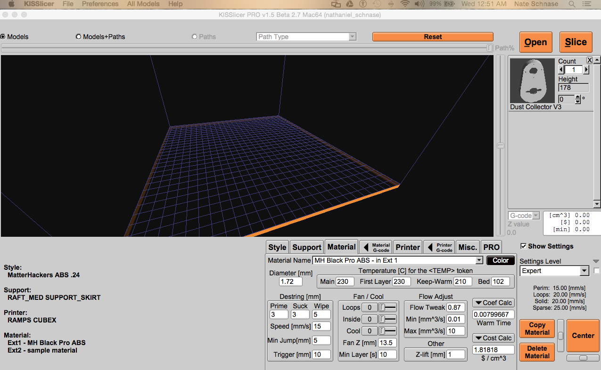Click the Path% horizontal slider
This screenshot has height=370, width=601.
248,48
